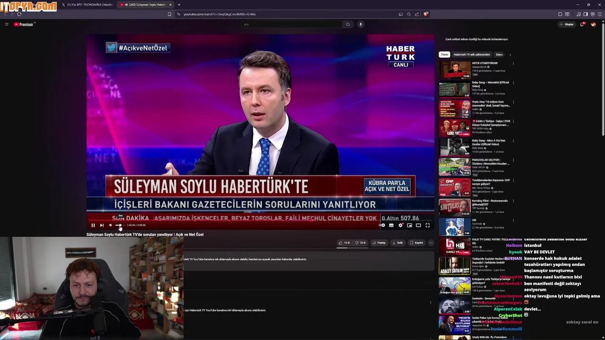Select the Tümü filter chip
Image resolution: width=605 pixels, height=340 pixels.
point(444,54)
